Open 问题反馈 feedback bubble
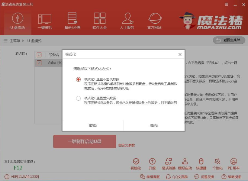The image size is (248, 181). [204, 177]
